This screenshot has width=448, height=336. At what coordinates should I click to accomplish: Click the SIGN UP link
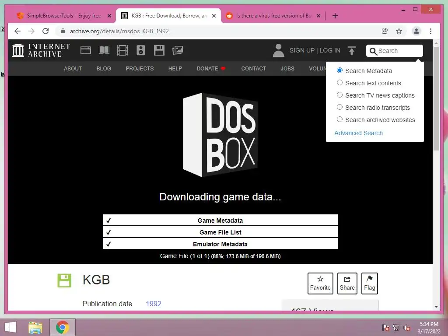click(x=302, y=51)
